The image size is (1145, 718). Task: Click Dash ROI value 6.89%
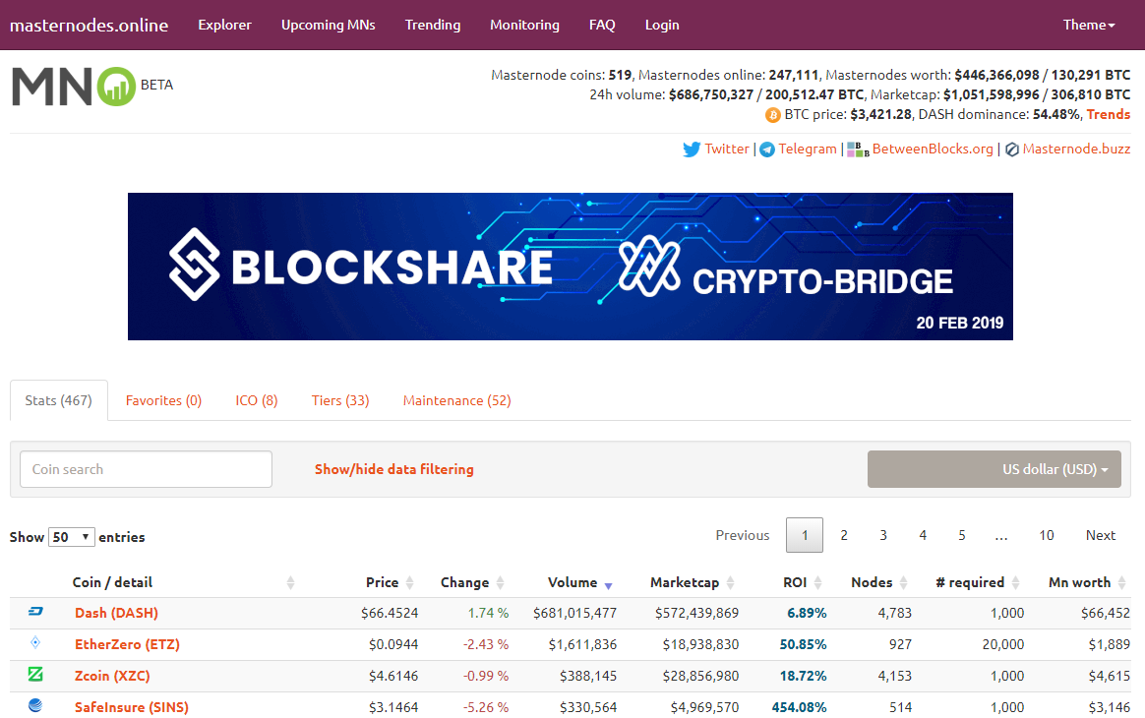pos(807,613)
